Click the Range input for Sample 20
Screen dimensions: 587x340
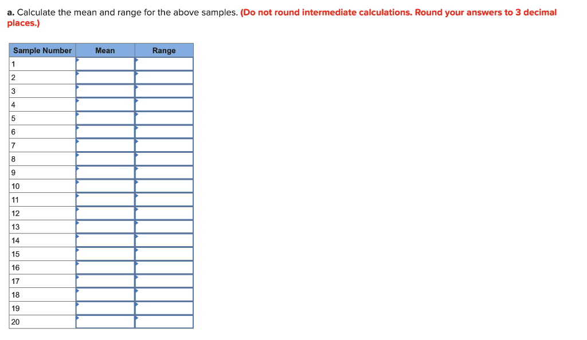165,322
